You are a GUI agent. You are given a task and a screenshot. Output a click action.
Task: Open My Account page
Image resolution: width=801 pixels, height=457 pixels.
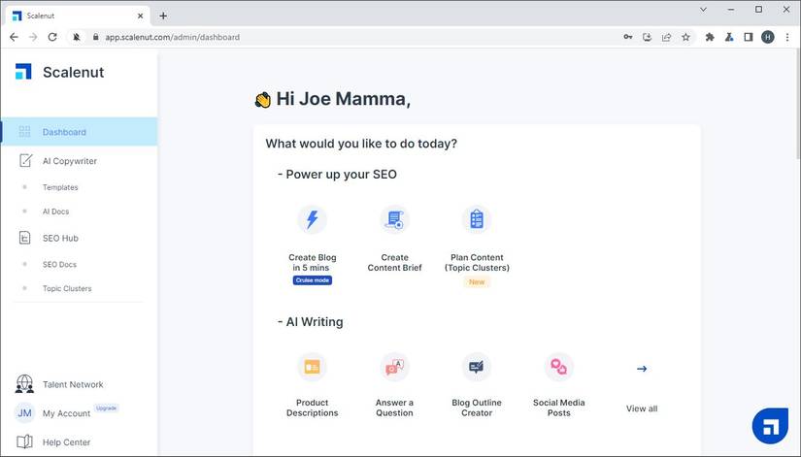click(66, 413)
